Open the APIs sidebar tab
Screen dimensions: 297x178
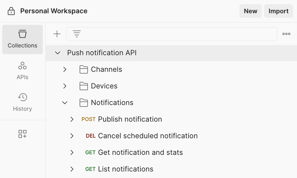click(x=23, y=71)
